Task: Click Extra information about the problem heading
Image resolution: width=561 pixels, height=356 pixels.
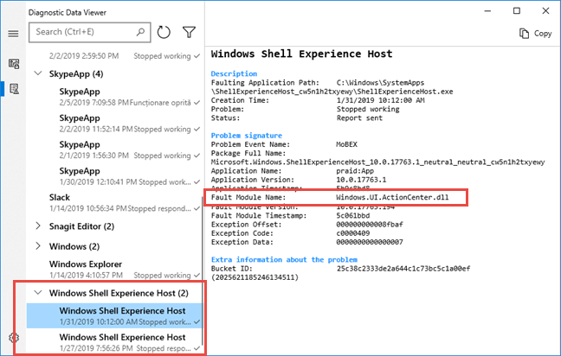Action: click(284, 259)
